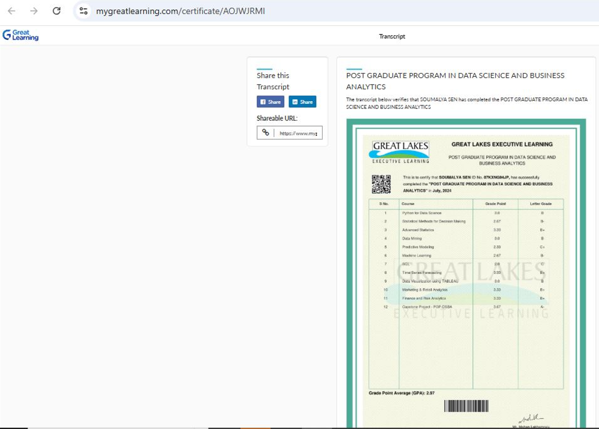Click 'Statistical Methods for Decision Making' row

(466, 221)
